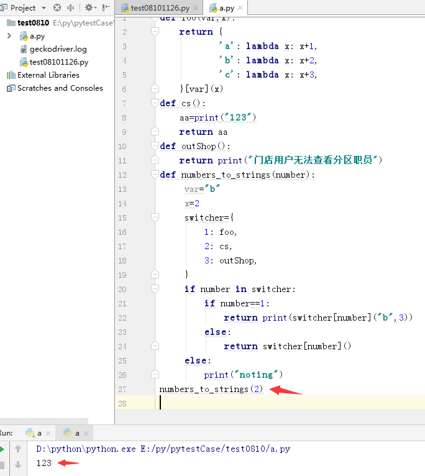The width and height of the screenshot is (425, 476).
Task: Click the print("noting") statement
Action: (x=243, y=375)
